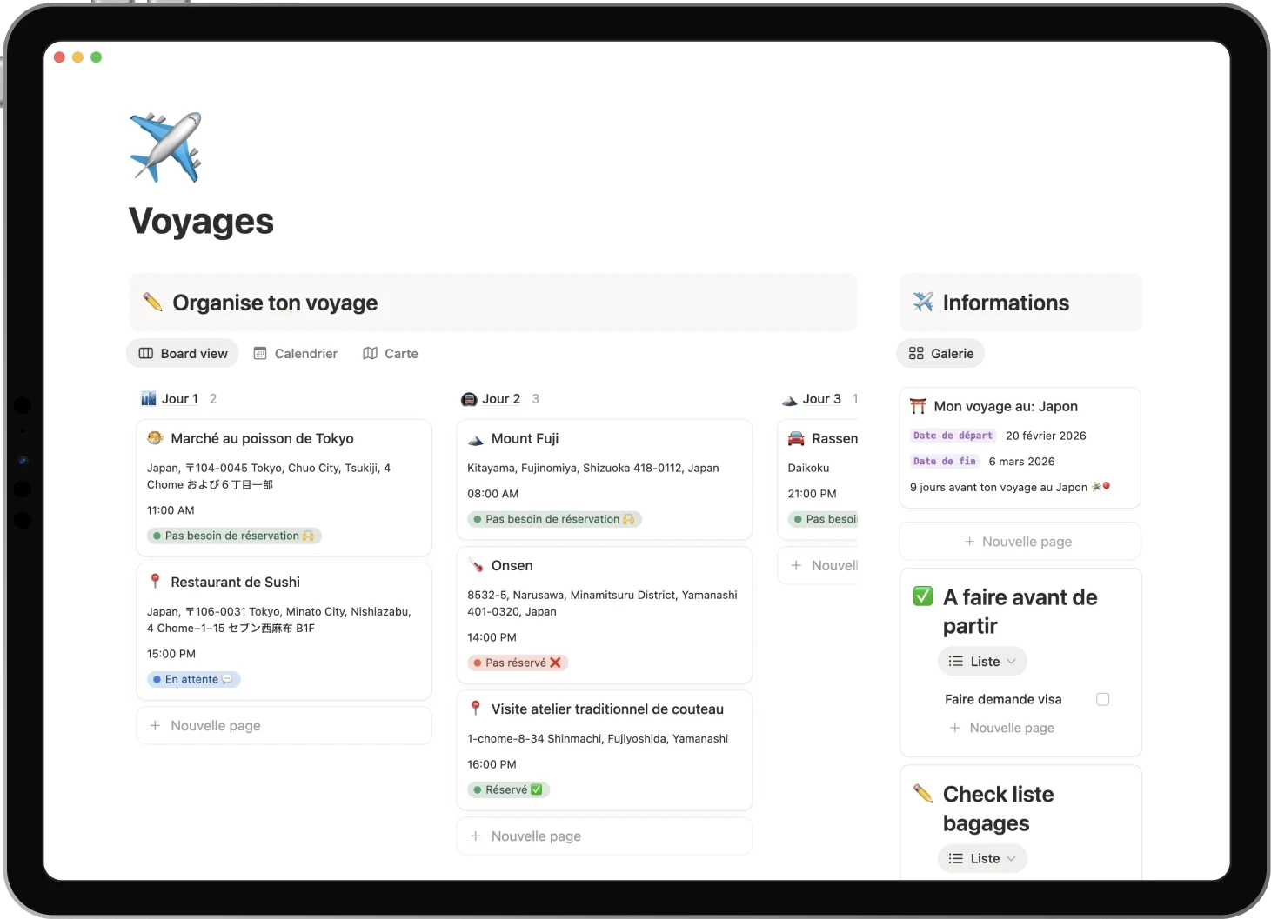Click the 6 mars 2026 end date
Screen dimensions: 1271x919
click(1021, 462)
